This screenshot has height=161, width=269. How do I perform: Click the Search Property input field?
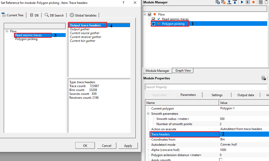click(x=206, y=87)
